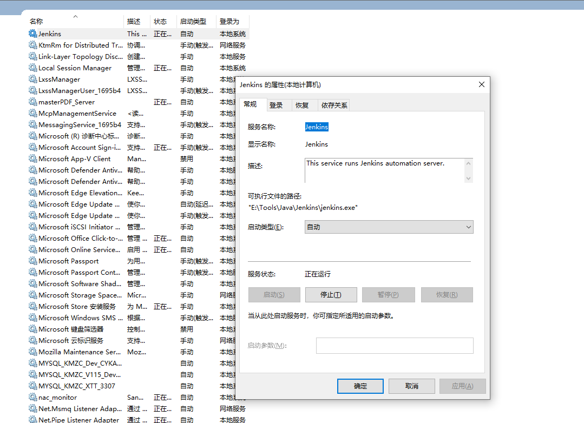The height and width of the screenshot is (423, 584).
Task: Select the Microsoft 键盘筛选器 service row
Action: [x=132, y=329]
